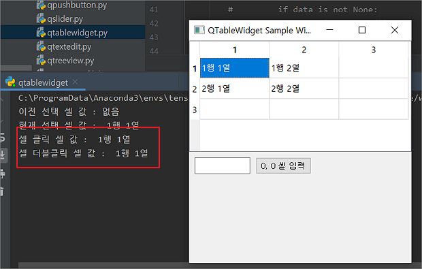
Task: Click empty cell in row 3 column 1
Action: click(x=234, y=109)
